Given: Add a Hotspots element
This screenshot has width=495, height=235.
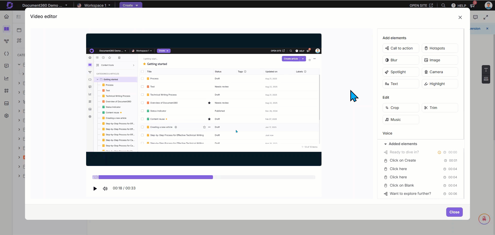Looking at the screenshot, I should [440, 48].
